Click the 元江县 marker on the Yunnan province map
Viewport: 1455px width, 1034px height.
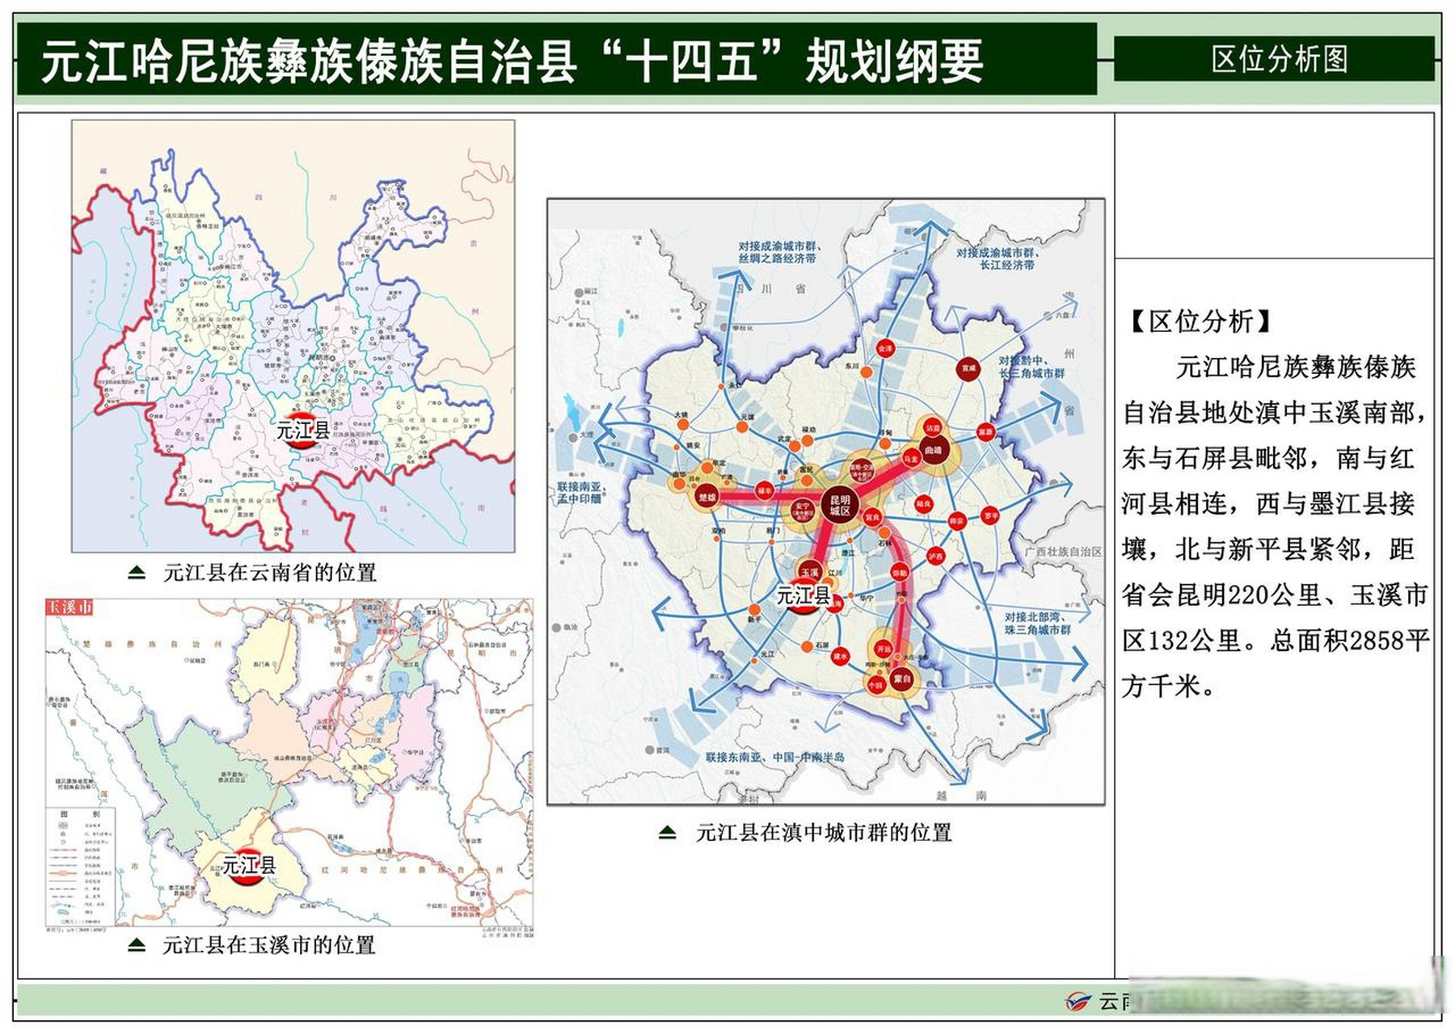(303, 431)
